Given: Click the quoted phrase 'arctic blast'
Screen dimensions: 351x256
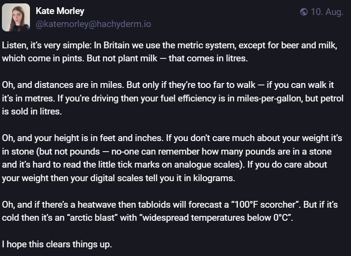Looking at the screenshot, I should coord(92,218).
